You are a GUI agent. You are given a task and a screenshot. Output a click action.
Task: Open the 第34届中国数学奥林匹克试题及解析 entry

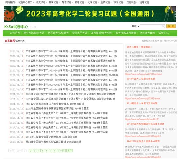[x=53, y=142]
